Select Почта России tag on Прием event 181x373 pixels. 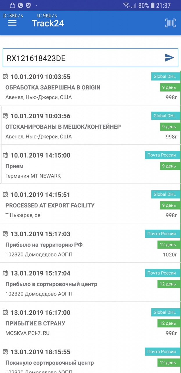162,155
